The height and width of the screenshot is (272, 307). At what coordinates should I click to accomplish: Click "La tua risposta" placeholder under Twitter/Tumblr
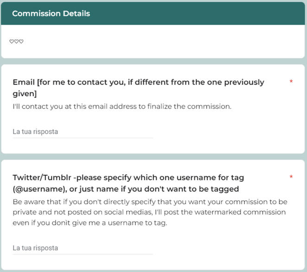(35, 248)
